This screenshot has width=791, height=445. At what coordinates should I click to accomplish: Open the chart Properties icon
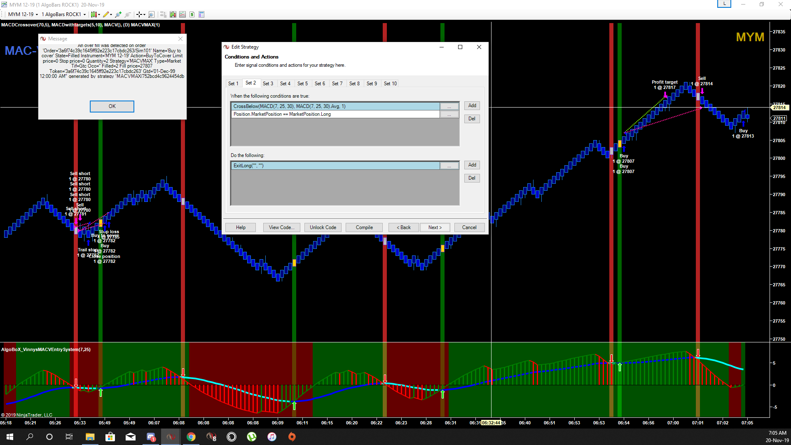pos(201,14)
